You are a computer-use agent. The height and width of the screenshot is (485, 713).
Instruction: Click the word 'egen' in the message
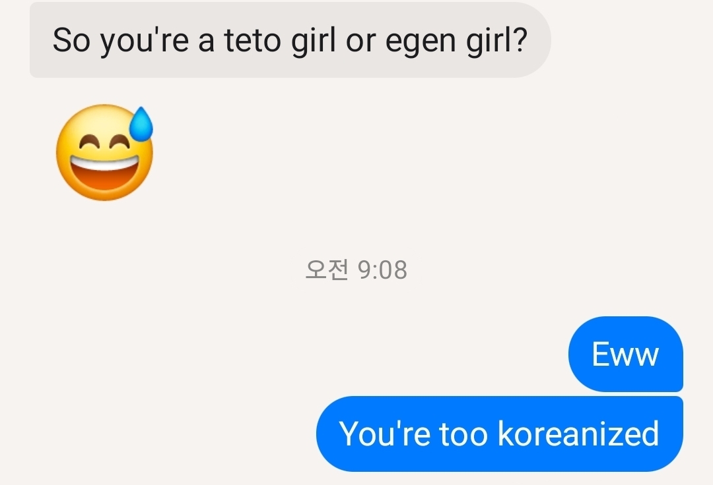pyautogui.click(x=421, y=42)
